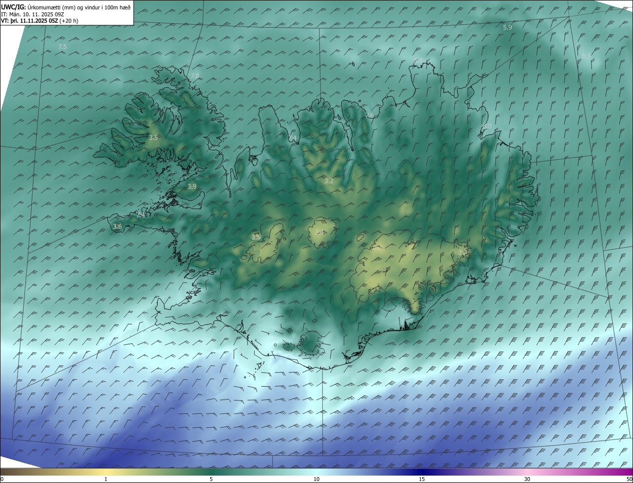Click the "VT: þri. 11.11.2025 05Z (+20 h)" line

point(40,21)
